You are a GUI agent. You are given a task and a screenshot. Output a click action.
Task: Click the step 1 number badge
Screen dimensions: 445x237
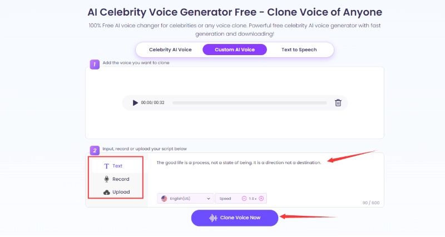pos(95,65)
